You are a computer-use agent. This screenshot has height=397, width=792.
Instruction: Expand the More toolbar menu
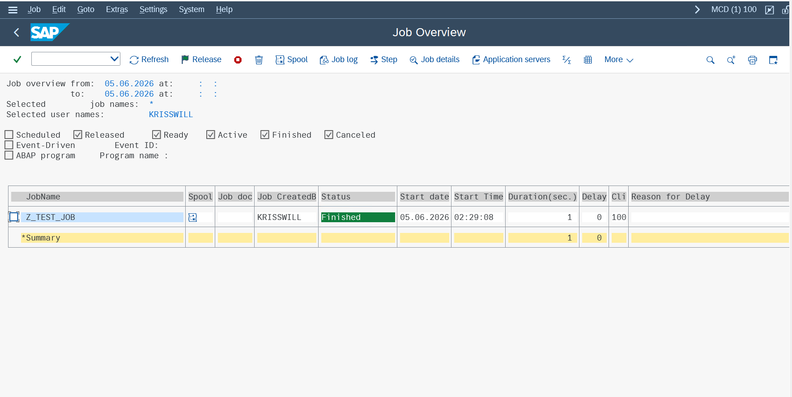[x=619, y=59]
